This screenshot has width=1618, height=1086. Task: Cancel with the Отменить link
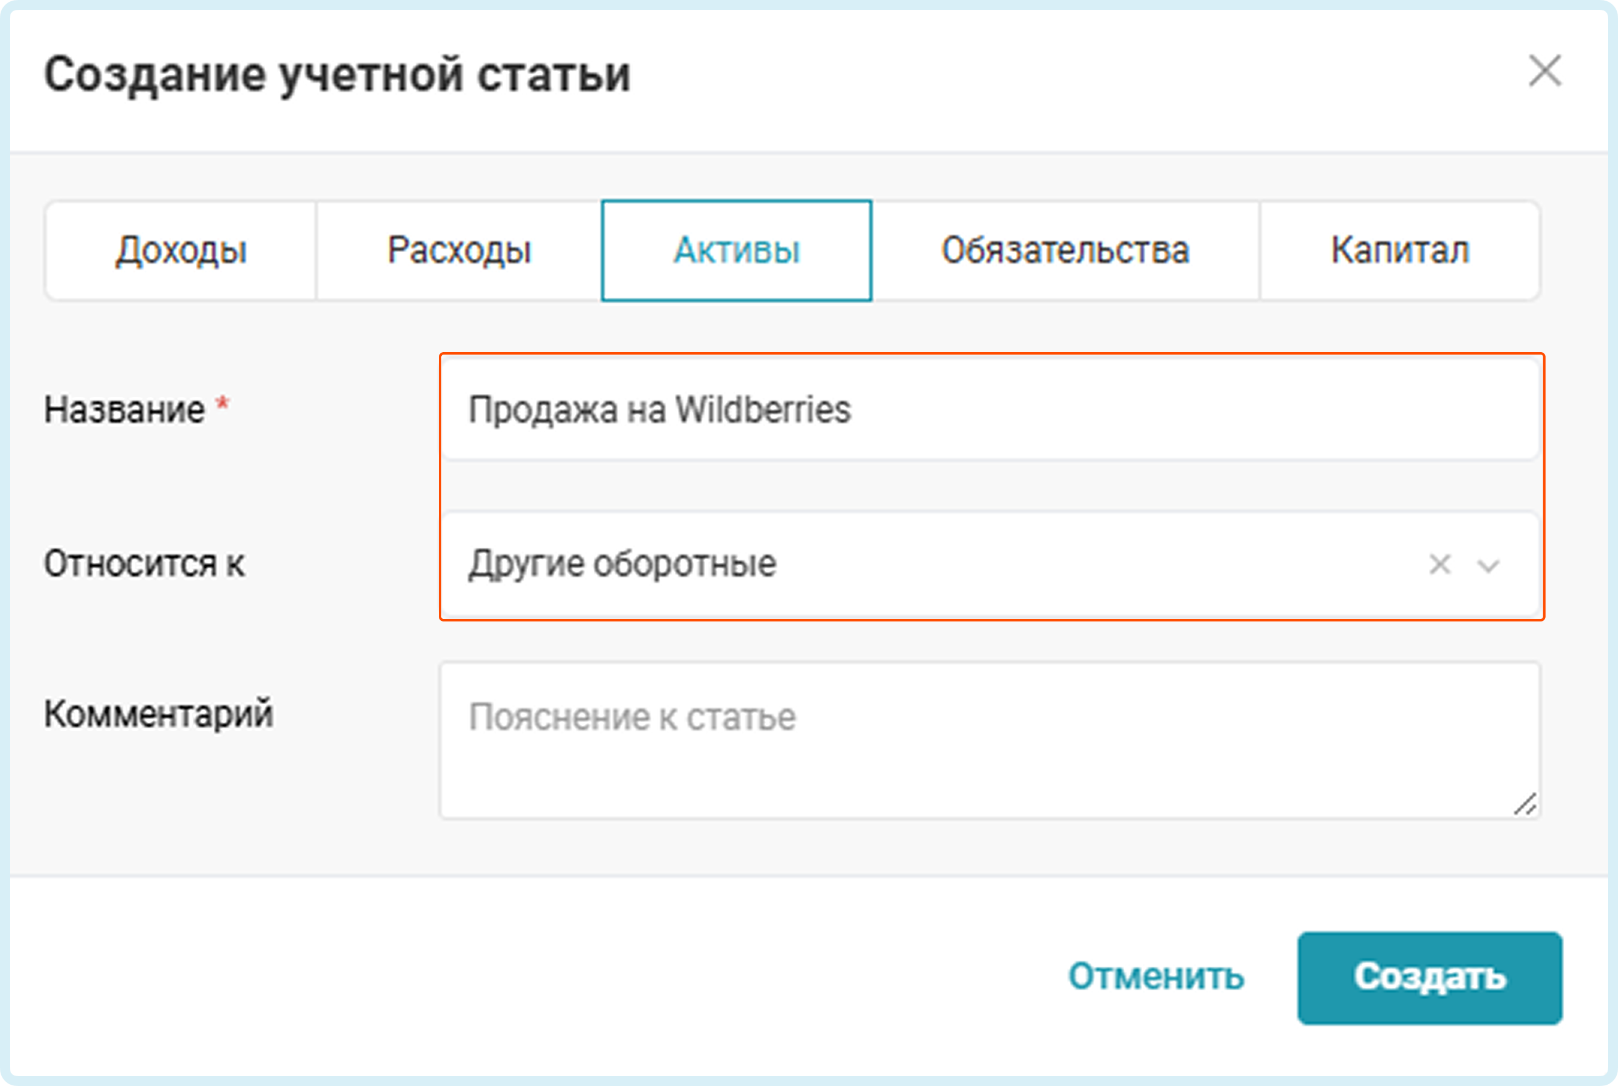1156,977
